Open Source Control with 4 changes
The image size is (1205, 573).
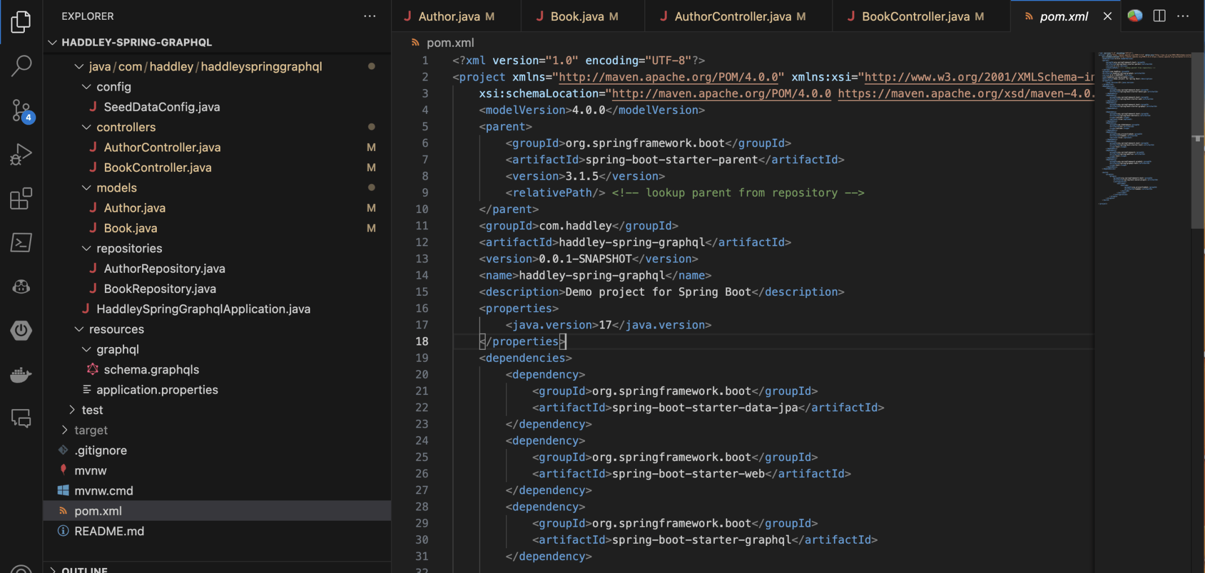(21, 110)
